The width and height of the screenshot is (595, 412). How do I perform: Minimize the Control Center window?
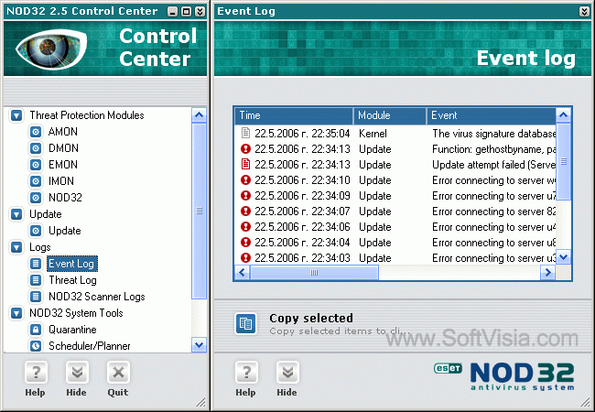click(x=172, y=12)
